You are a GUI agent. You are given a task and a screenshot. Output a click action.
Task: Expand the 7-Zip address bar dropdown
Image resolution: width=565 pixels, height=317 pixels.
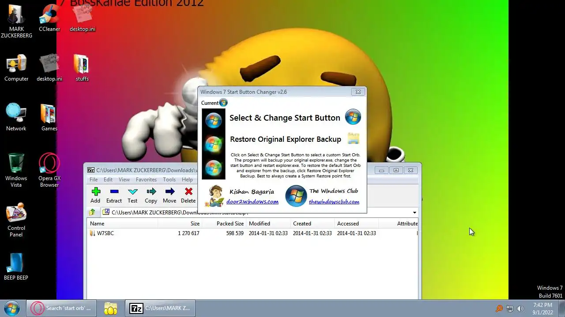click(x=414, y=213)
